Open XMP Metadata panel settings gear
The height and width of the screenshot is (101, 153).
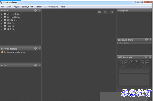146,57
